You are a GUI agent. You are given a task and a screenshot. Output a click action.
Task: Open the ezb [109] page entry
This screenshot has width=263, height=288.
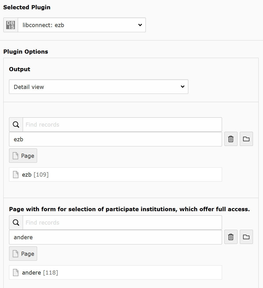pyautogui.click(x=35, y=175)
